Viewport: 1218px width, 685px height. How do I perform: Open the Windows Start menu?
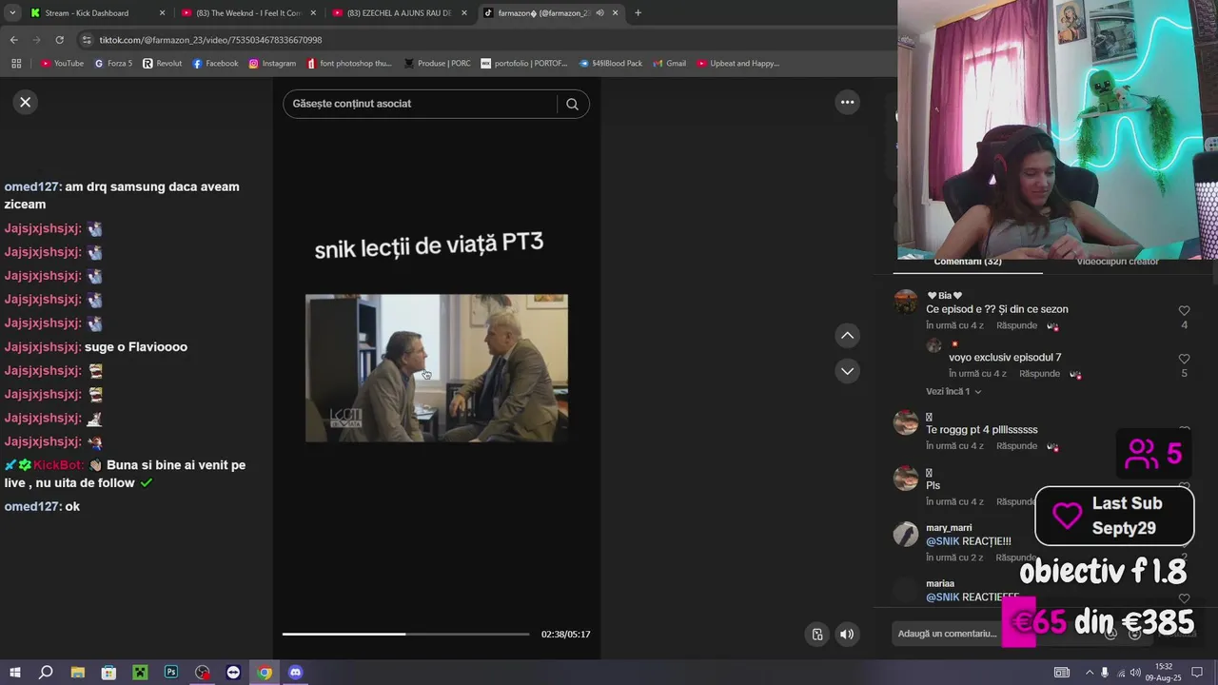click(x=15, y=673)
